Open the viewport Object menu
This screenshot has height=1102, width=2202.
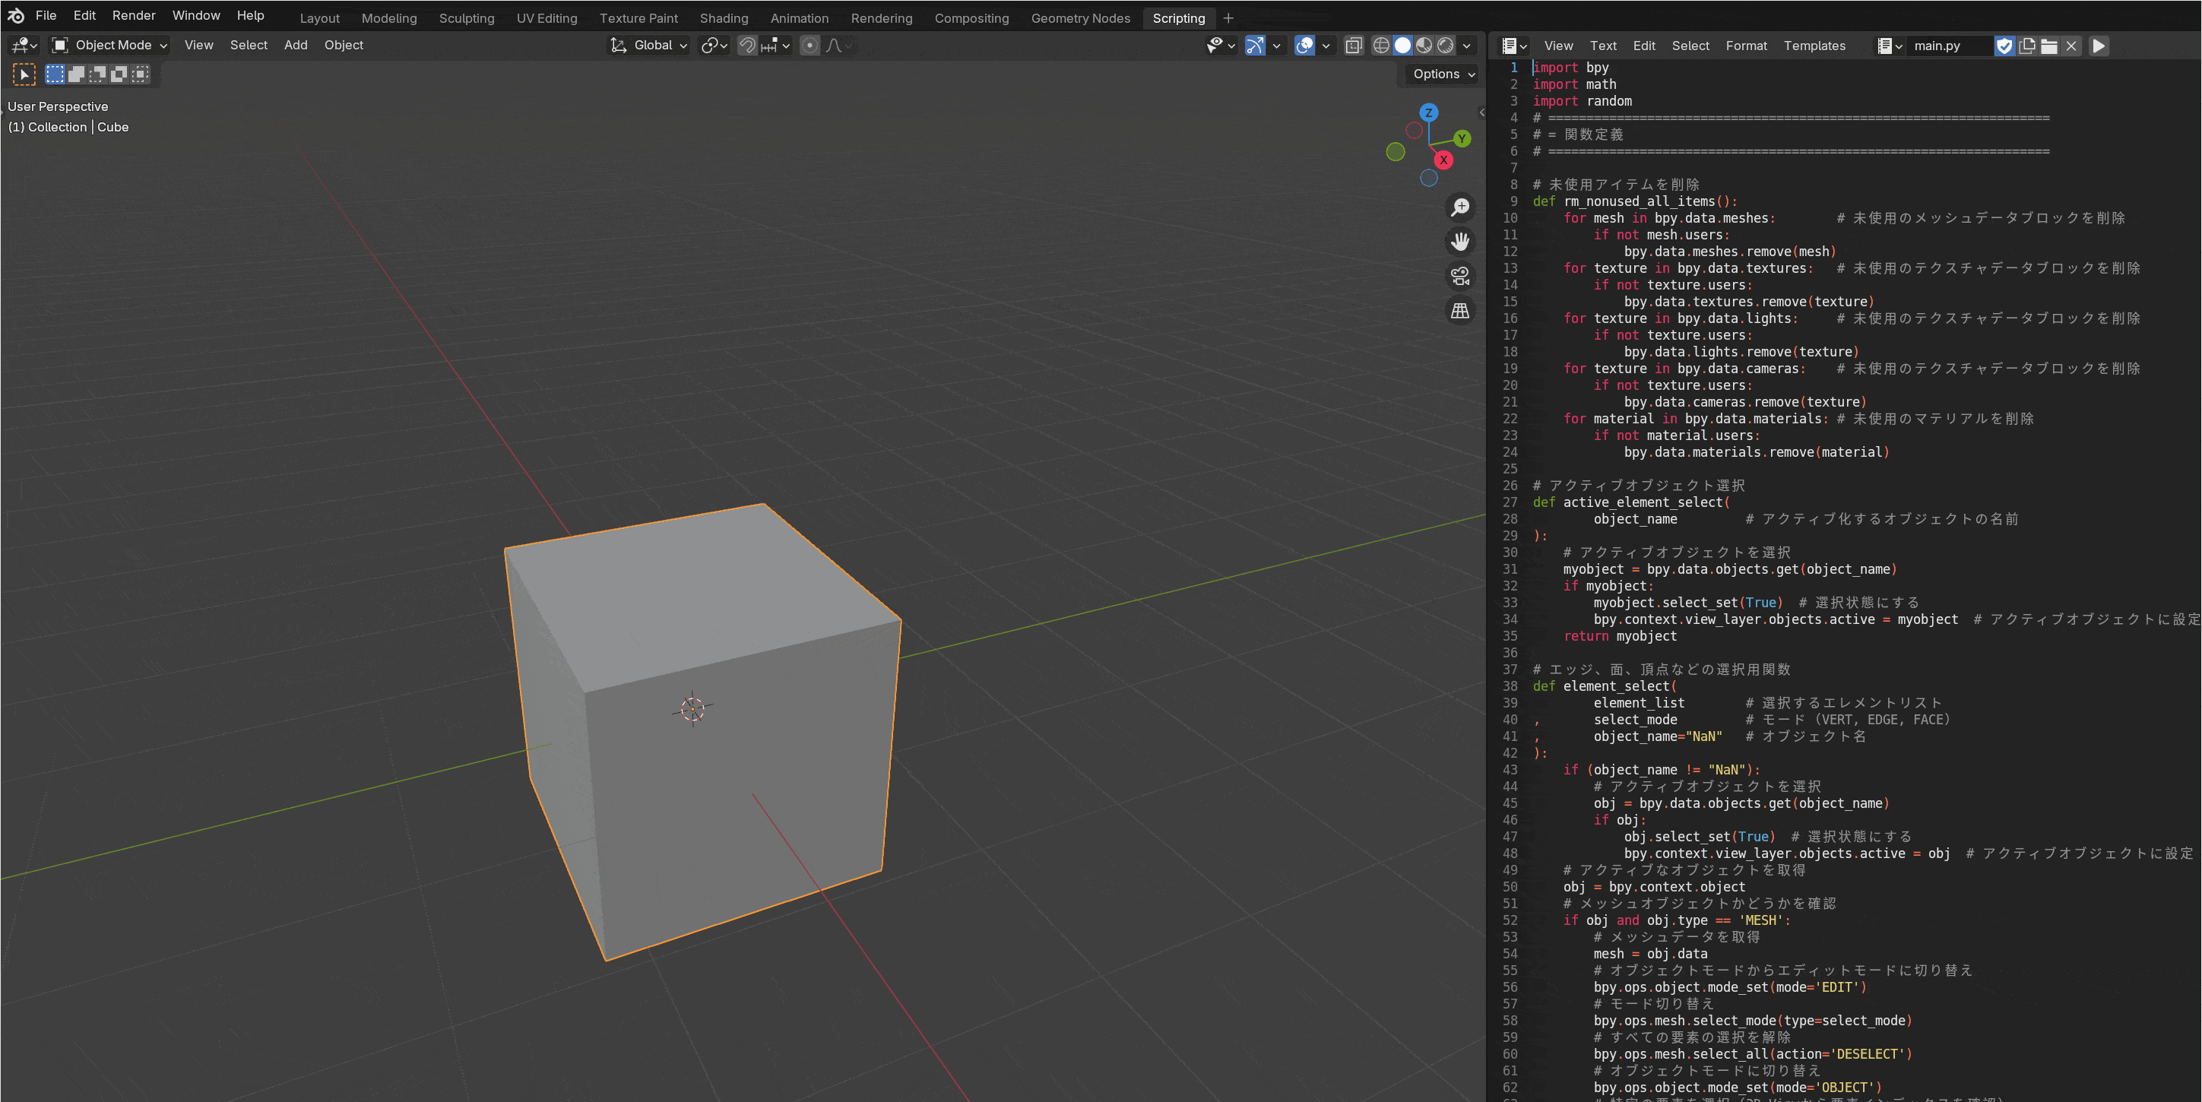[344, 46]
